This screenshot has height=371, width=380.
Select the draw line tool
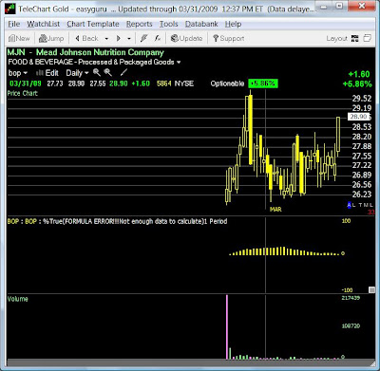[123, 73]
